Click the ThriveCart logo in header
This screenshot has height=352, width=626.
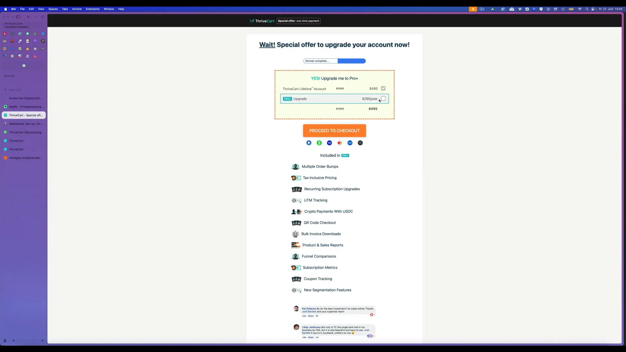[x=262, y=21]
